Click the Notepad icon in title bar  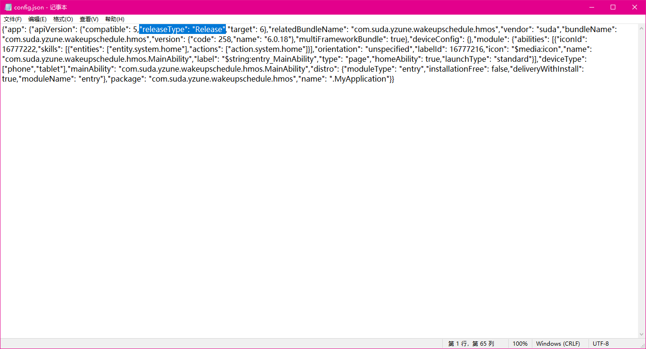8,8
